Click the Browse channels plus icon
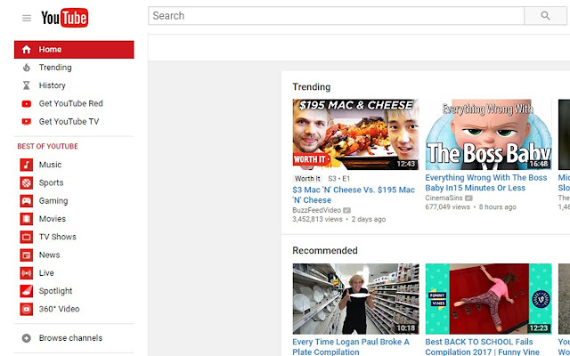The height and width of the screenshot is (356, 570). click(26, 338)
